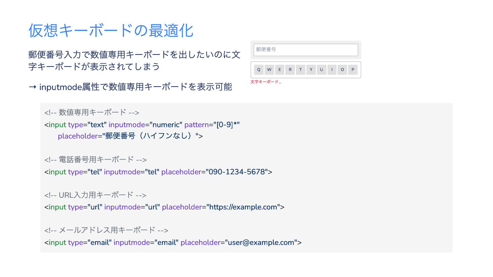
Task: Click the 電話番号用キーボード code comment
Action: tap(95, 160)
